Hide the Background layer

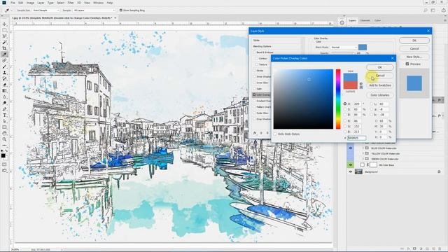351,171
